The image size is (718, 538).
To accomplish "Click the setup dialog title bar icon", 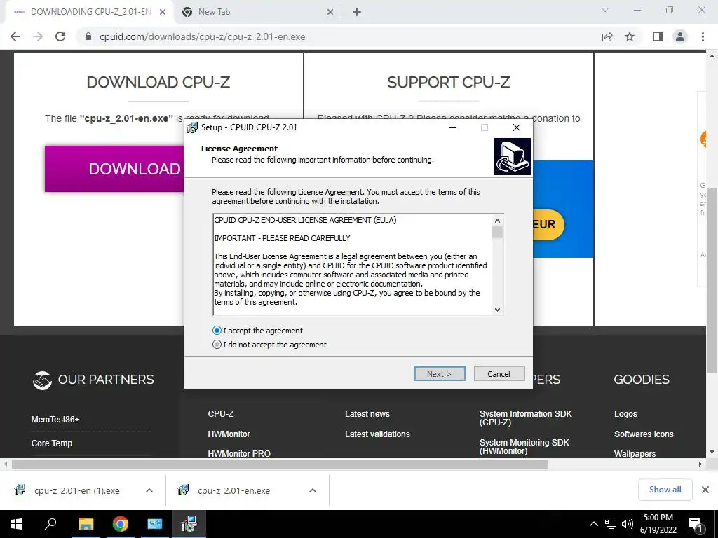I will [192, 127].
